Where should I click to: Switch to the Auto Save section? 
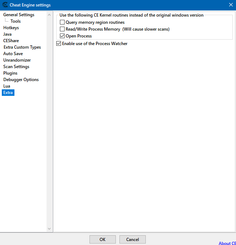point(13,54)
